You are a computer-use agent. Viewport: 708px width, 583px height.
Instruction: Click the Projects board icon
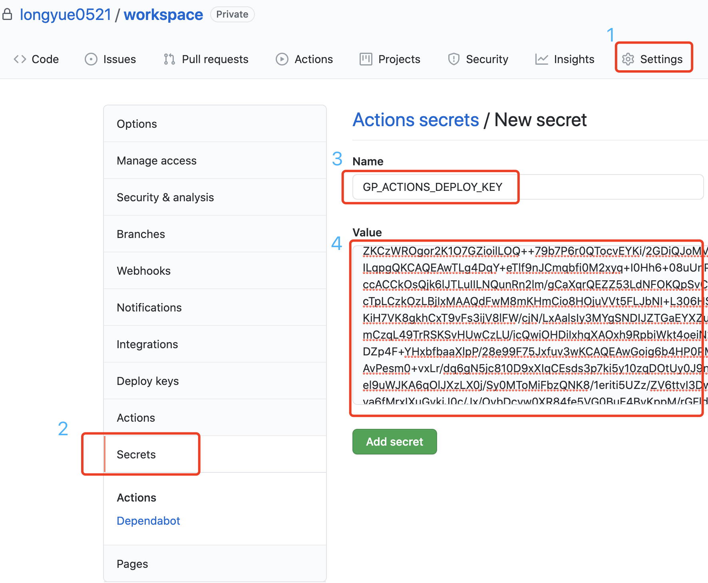click(x=366, y=59)
